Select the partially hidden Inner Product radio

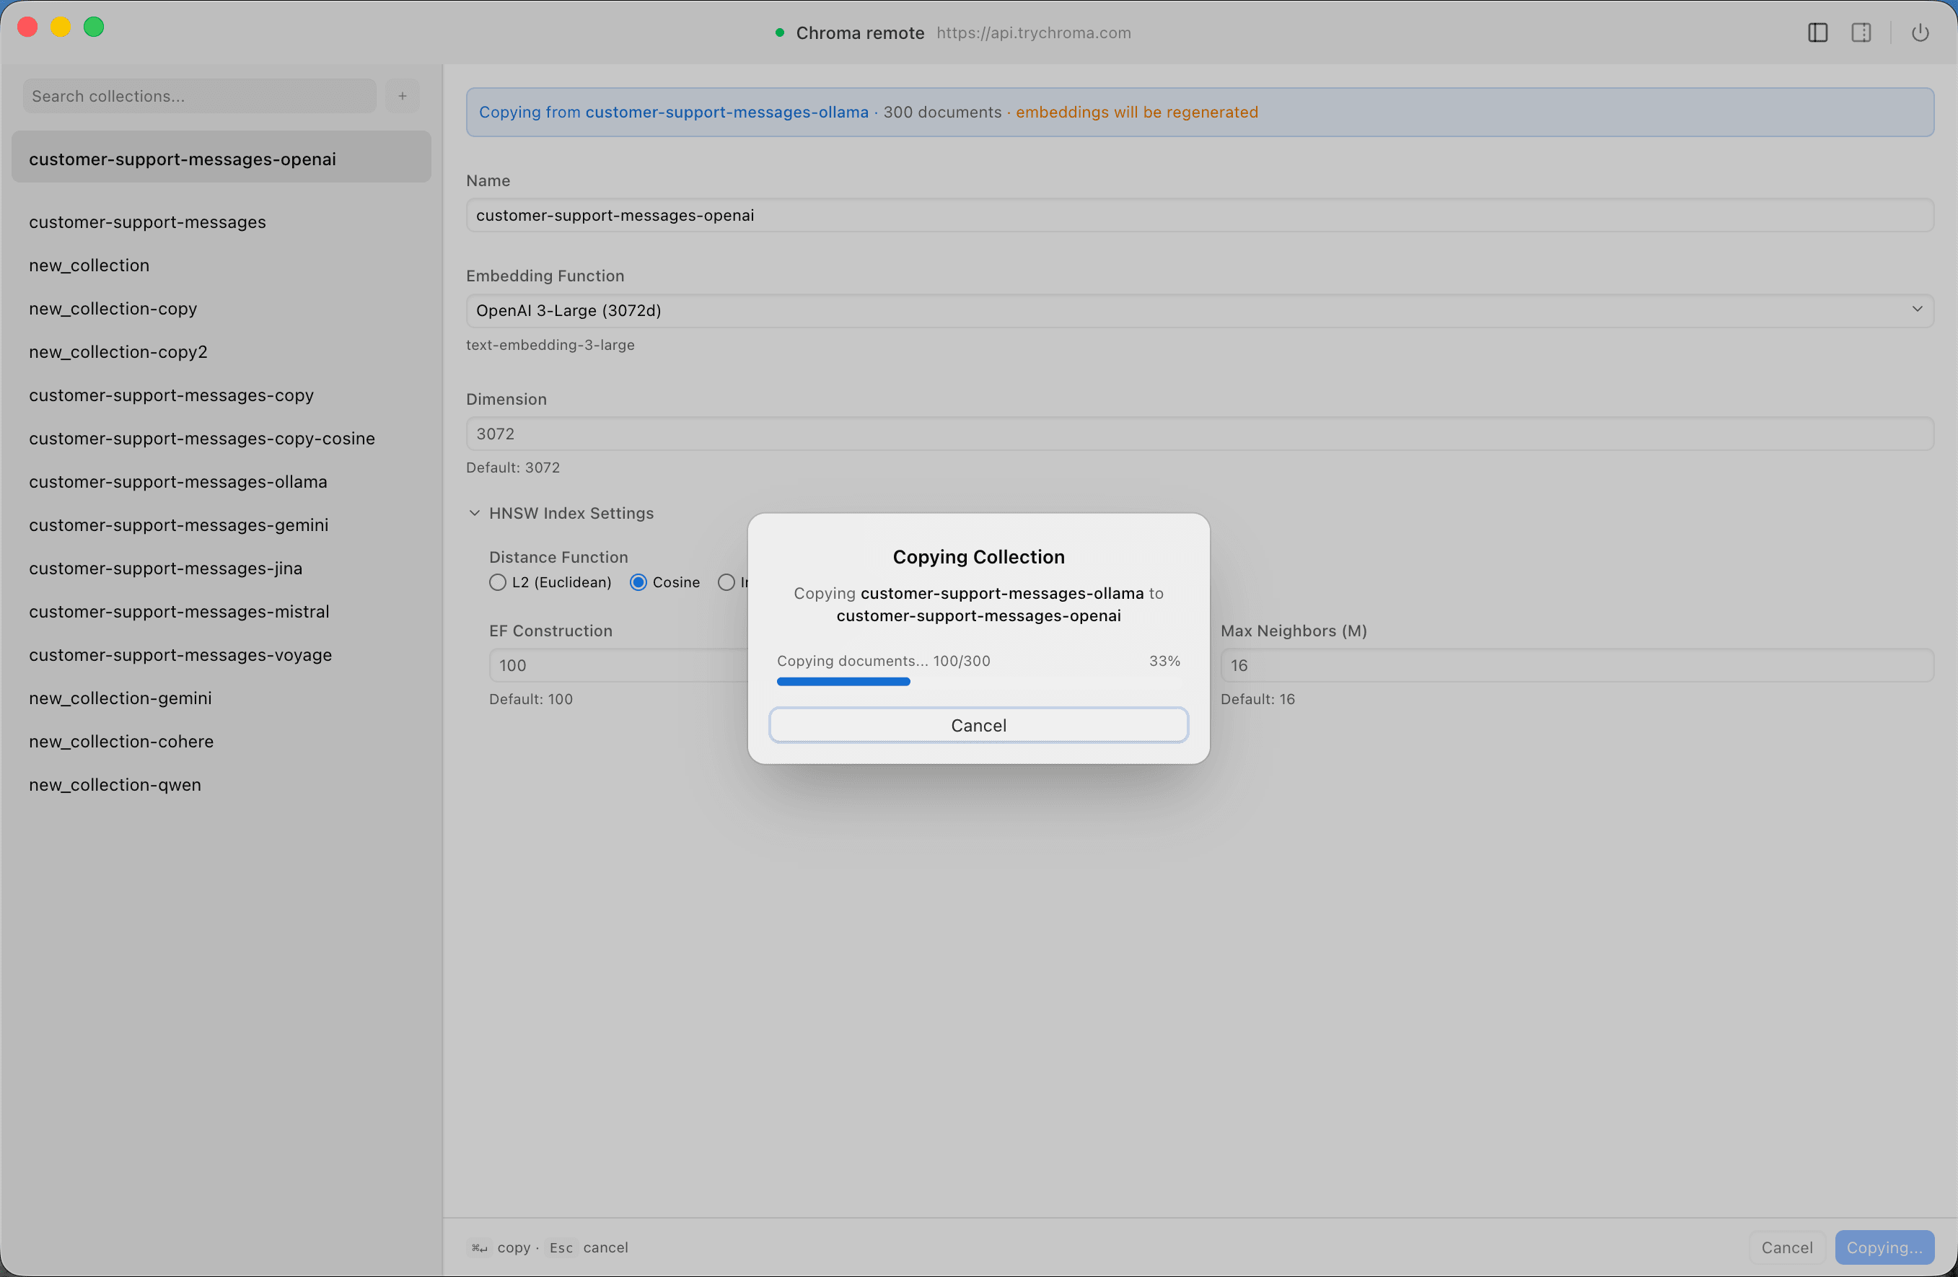click(726, 582)
